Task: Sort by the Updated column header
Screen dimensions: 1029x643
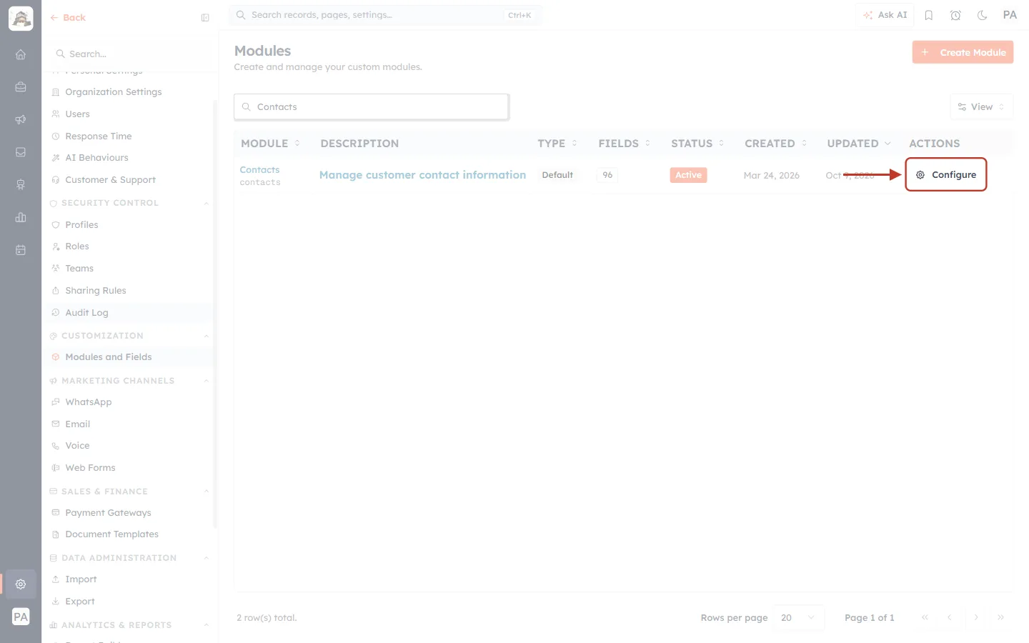Action: (859, 144)
